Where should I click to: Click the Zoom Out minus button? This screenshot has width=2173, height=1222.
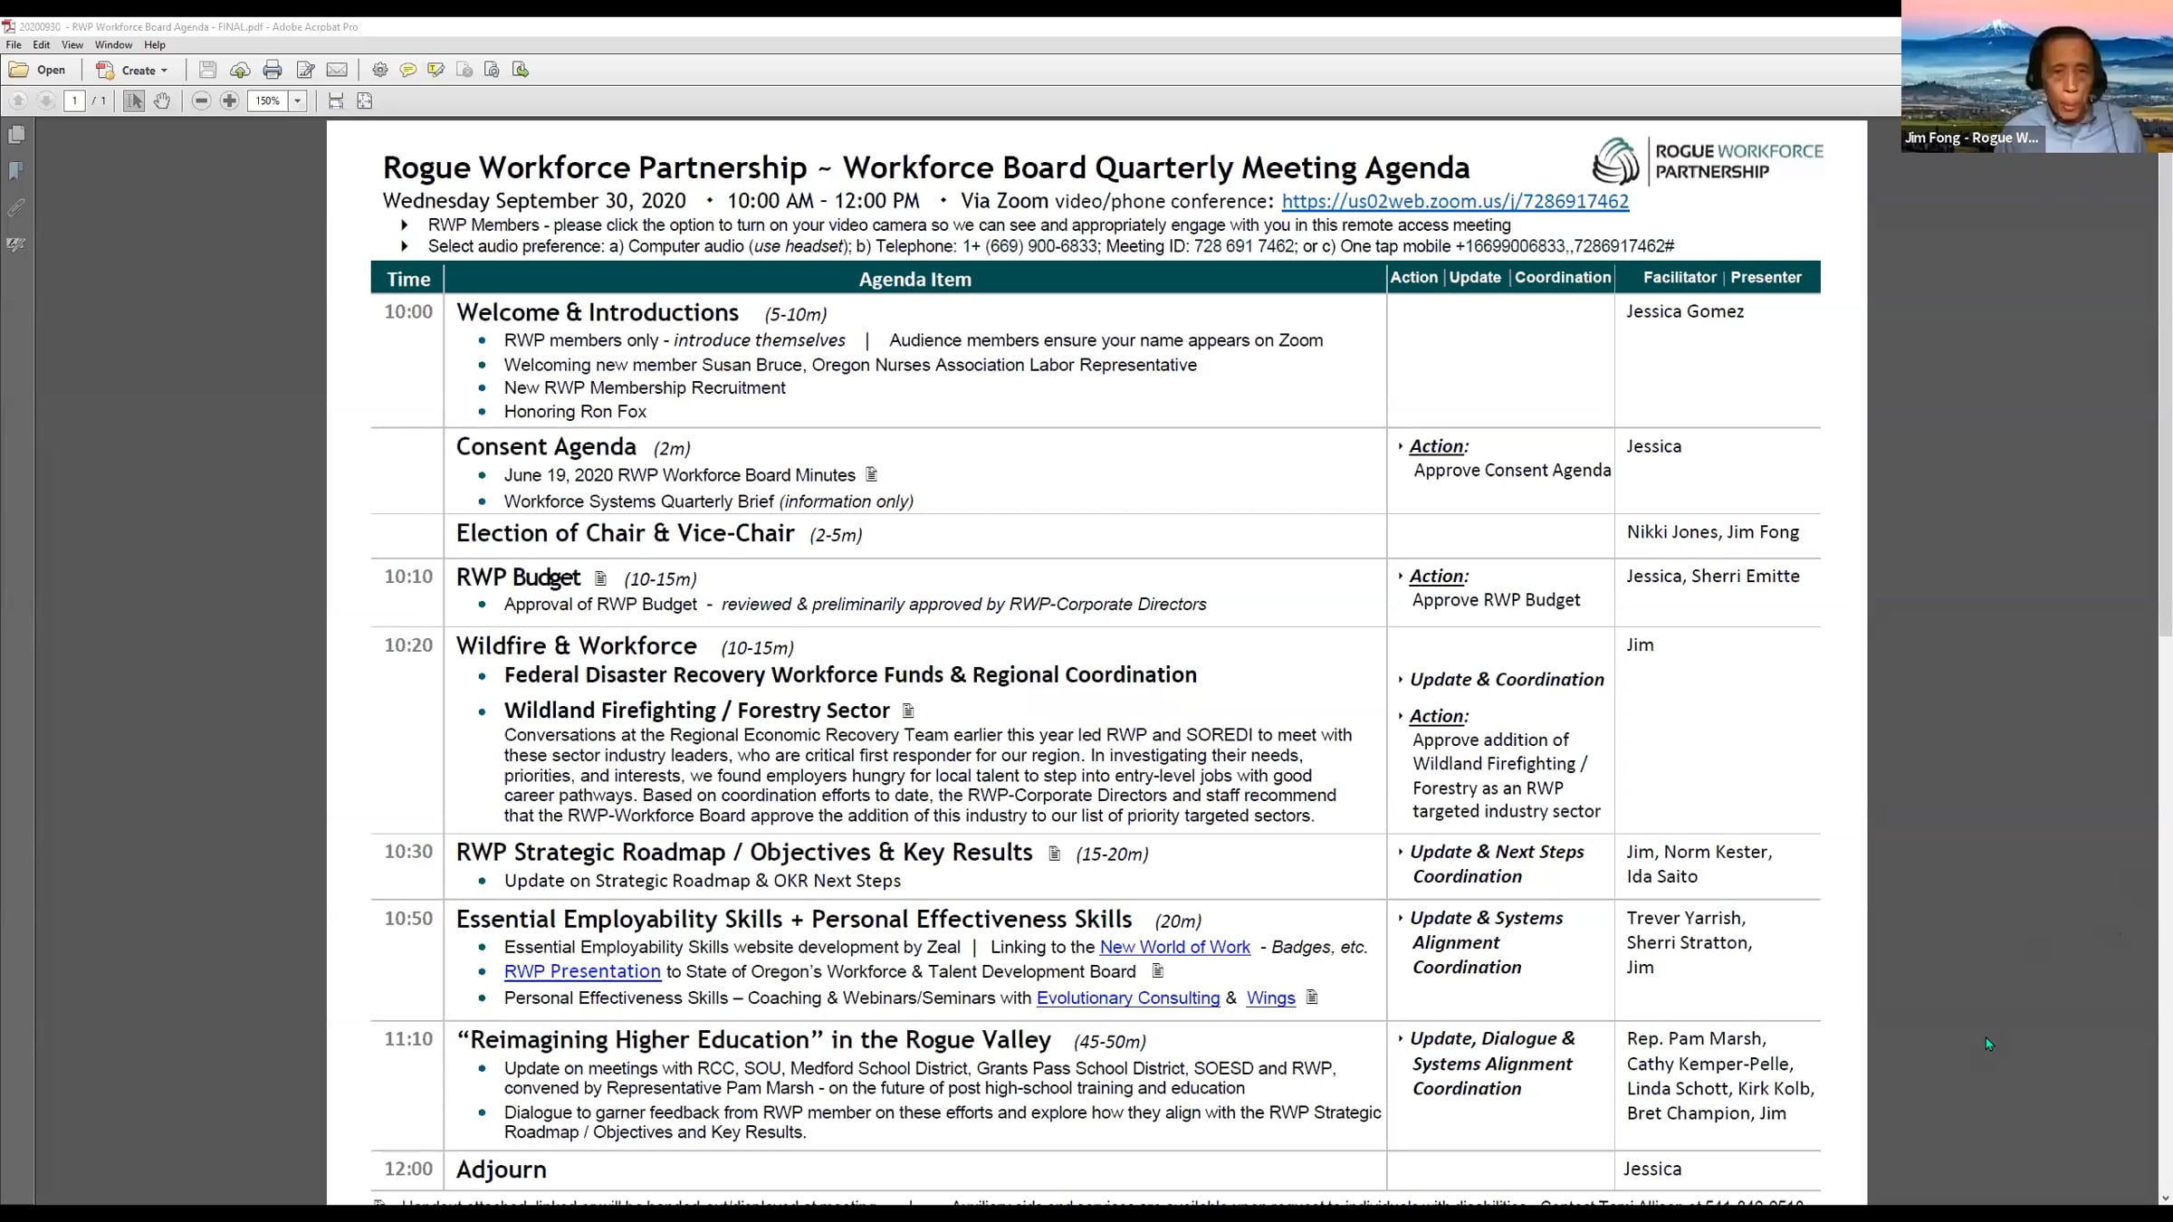coord(201,100)
